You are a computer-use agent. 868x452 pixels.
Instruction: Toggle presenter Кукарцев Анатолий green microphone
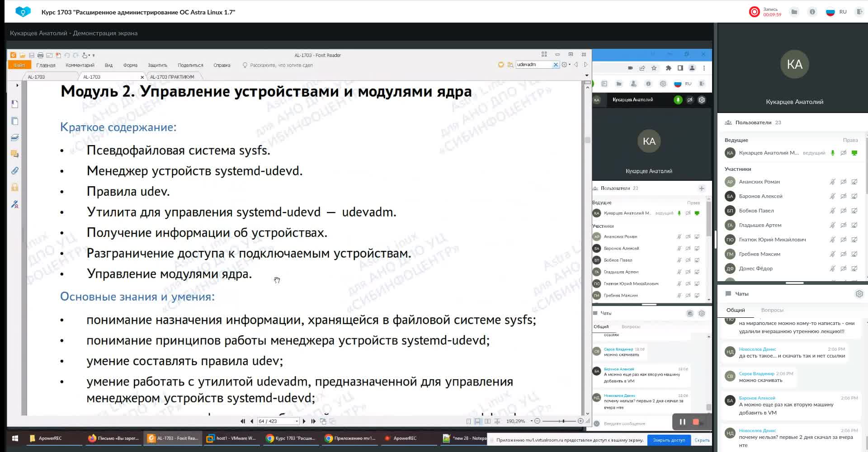click(x=832, y=153)
